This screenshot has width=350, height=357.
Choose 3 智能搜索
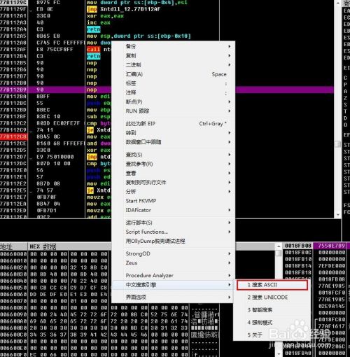point(272,310)
